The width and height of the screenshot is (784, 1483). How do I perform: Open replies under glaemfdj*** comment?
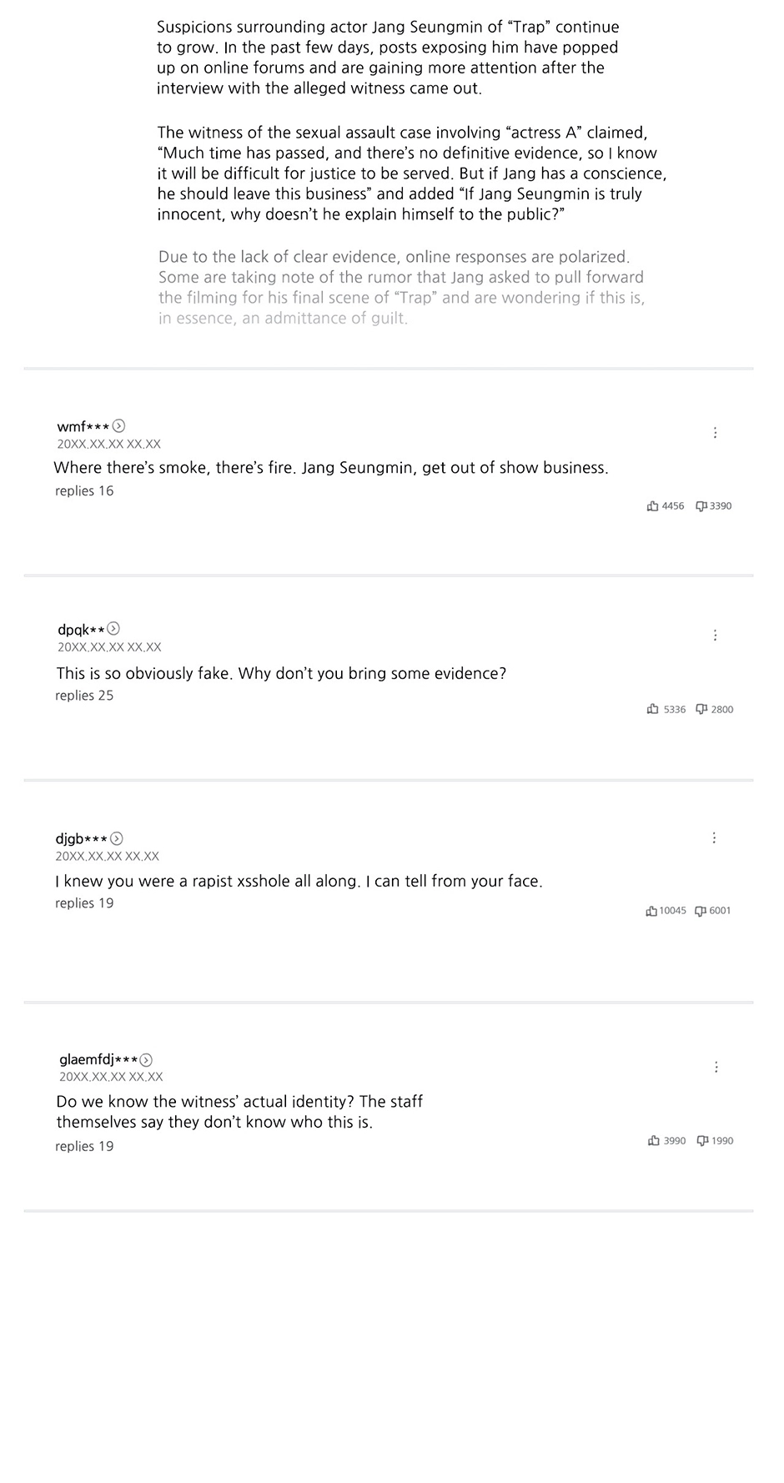(x=84, y=1147)
